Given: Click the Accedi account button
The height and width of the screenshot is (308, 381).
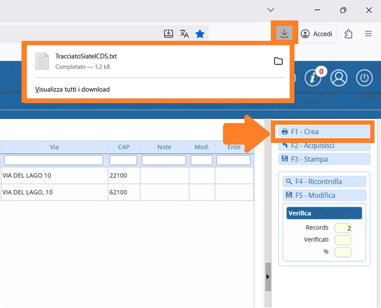Looking at the screenshot, I should click(x=317, y=34).
